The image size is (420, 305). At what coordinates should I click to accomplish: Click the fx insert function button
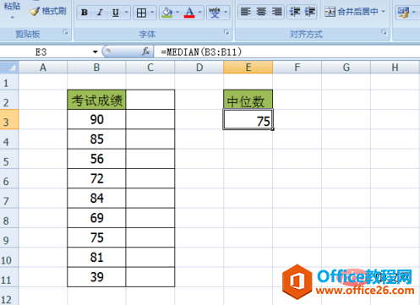(145, 52)
